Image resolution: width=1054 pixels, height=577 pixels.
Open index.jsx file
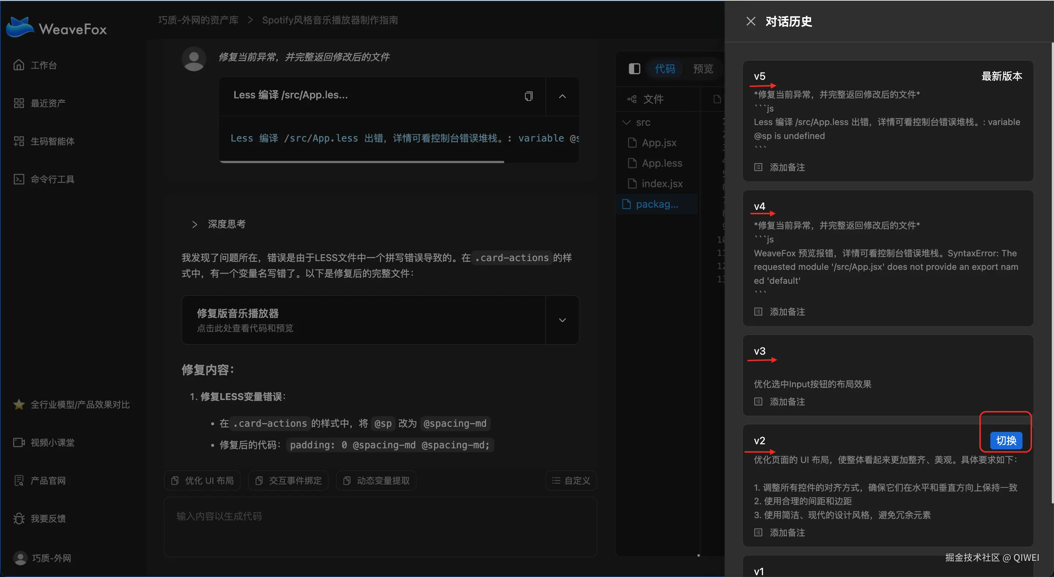[x=655, y=184]
